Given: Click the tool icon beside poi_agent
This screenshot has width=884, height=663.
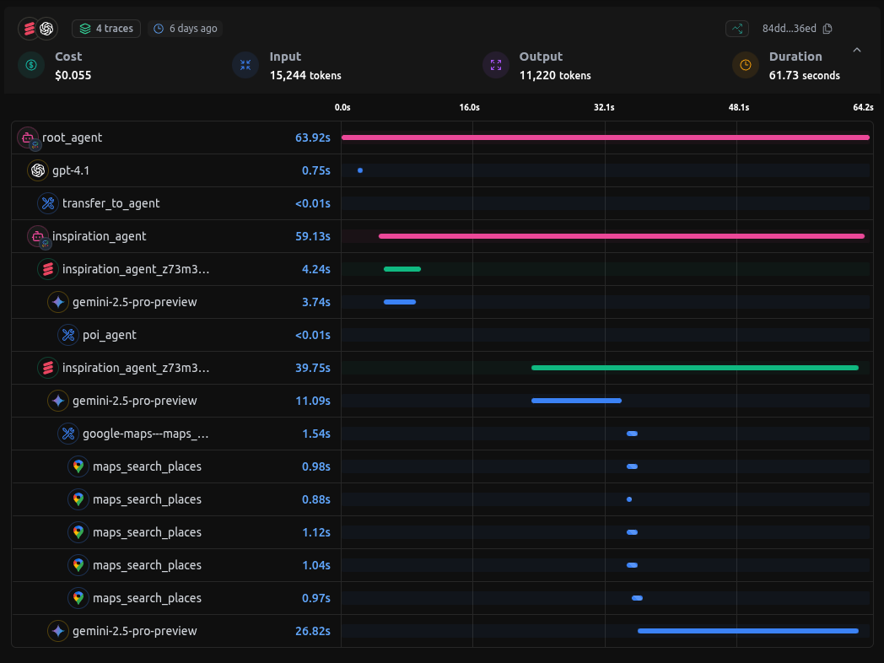Looking at the screenshot, I should (x=68, y=334).
